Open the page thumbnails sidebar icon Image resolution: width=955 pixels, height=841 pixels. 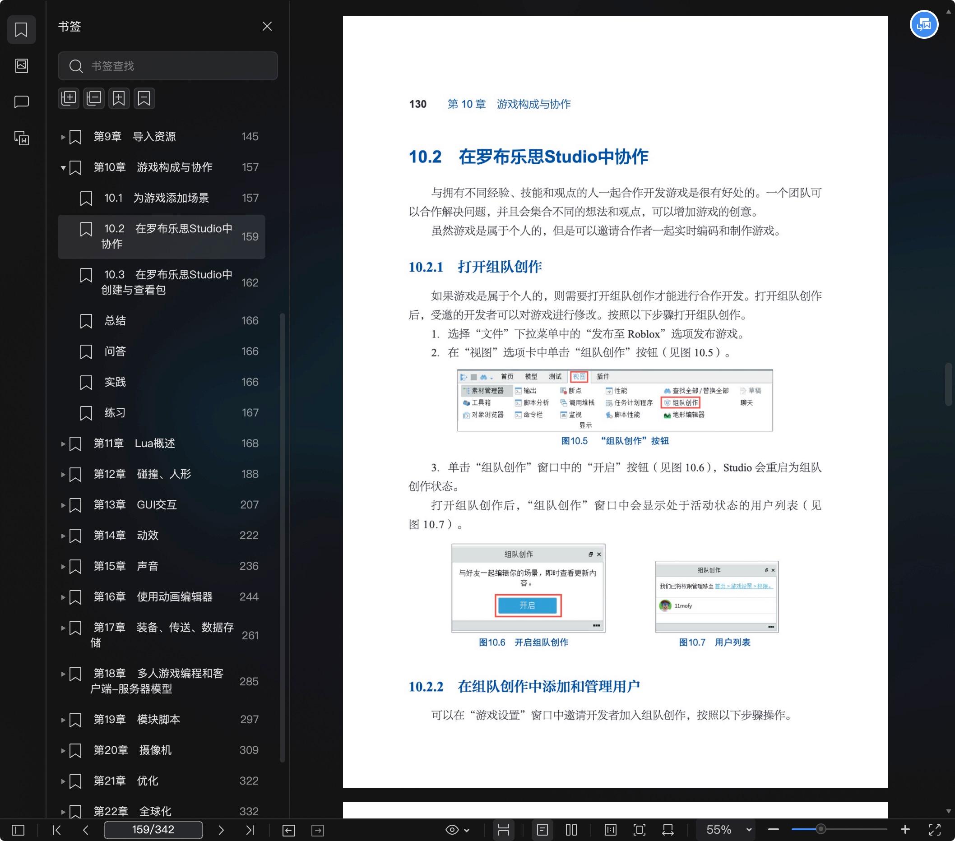[x=22, y=65]
